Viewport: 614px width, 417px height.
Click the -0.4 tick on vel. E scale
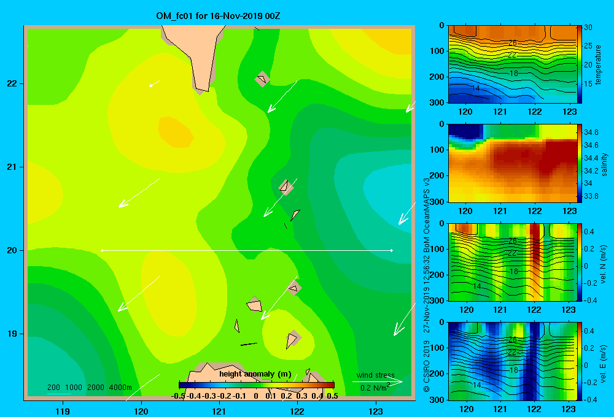(591, 399)
